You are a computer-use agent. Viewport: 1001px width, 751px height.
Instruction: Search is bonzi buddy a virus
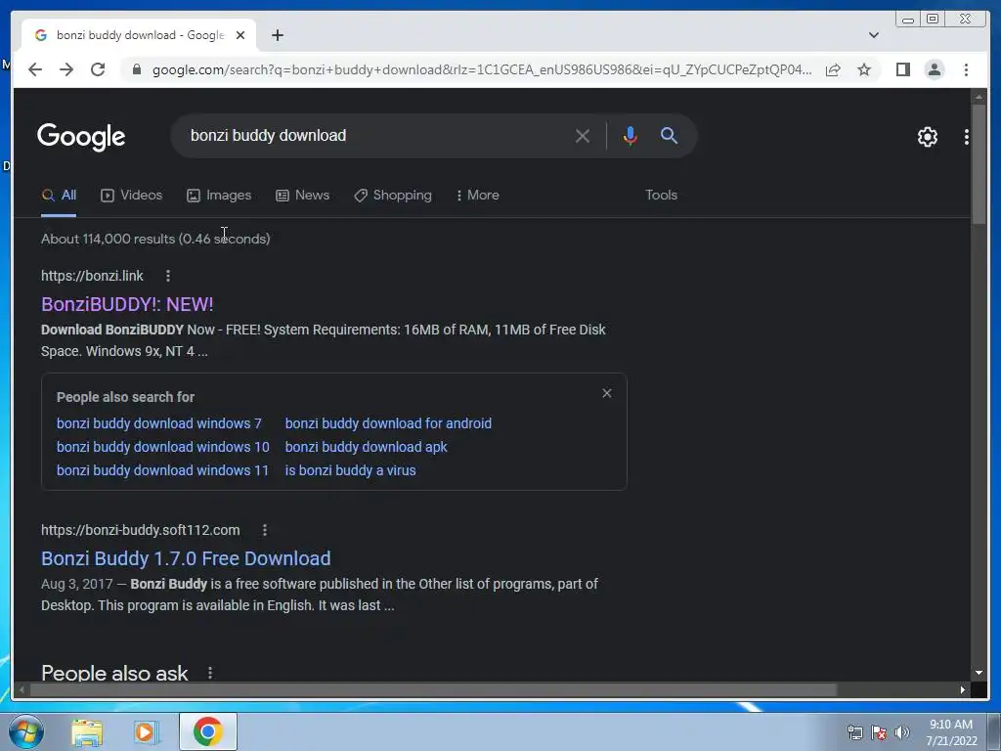point(351,470)
